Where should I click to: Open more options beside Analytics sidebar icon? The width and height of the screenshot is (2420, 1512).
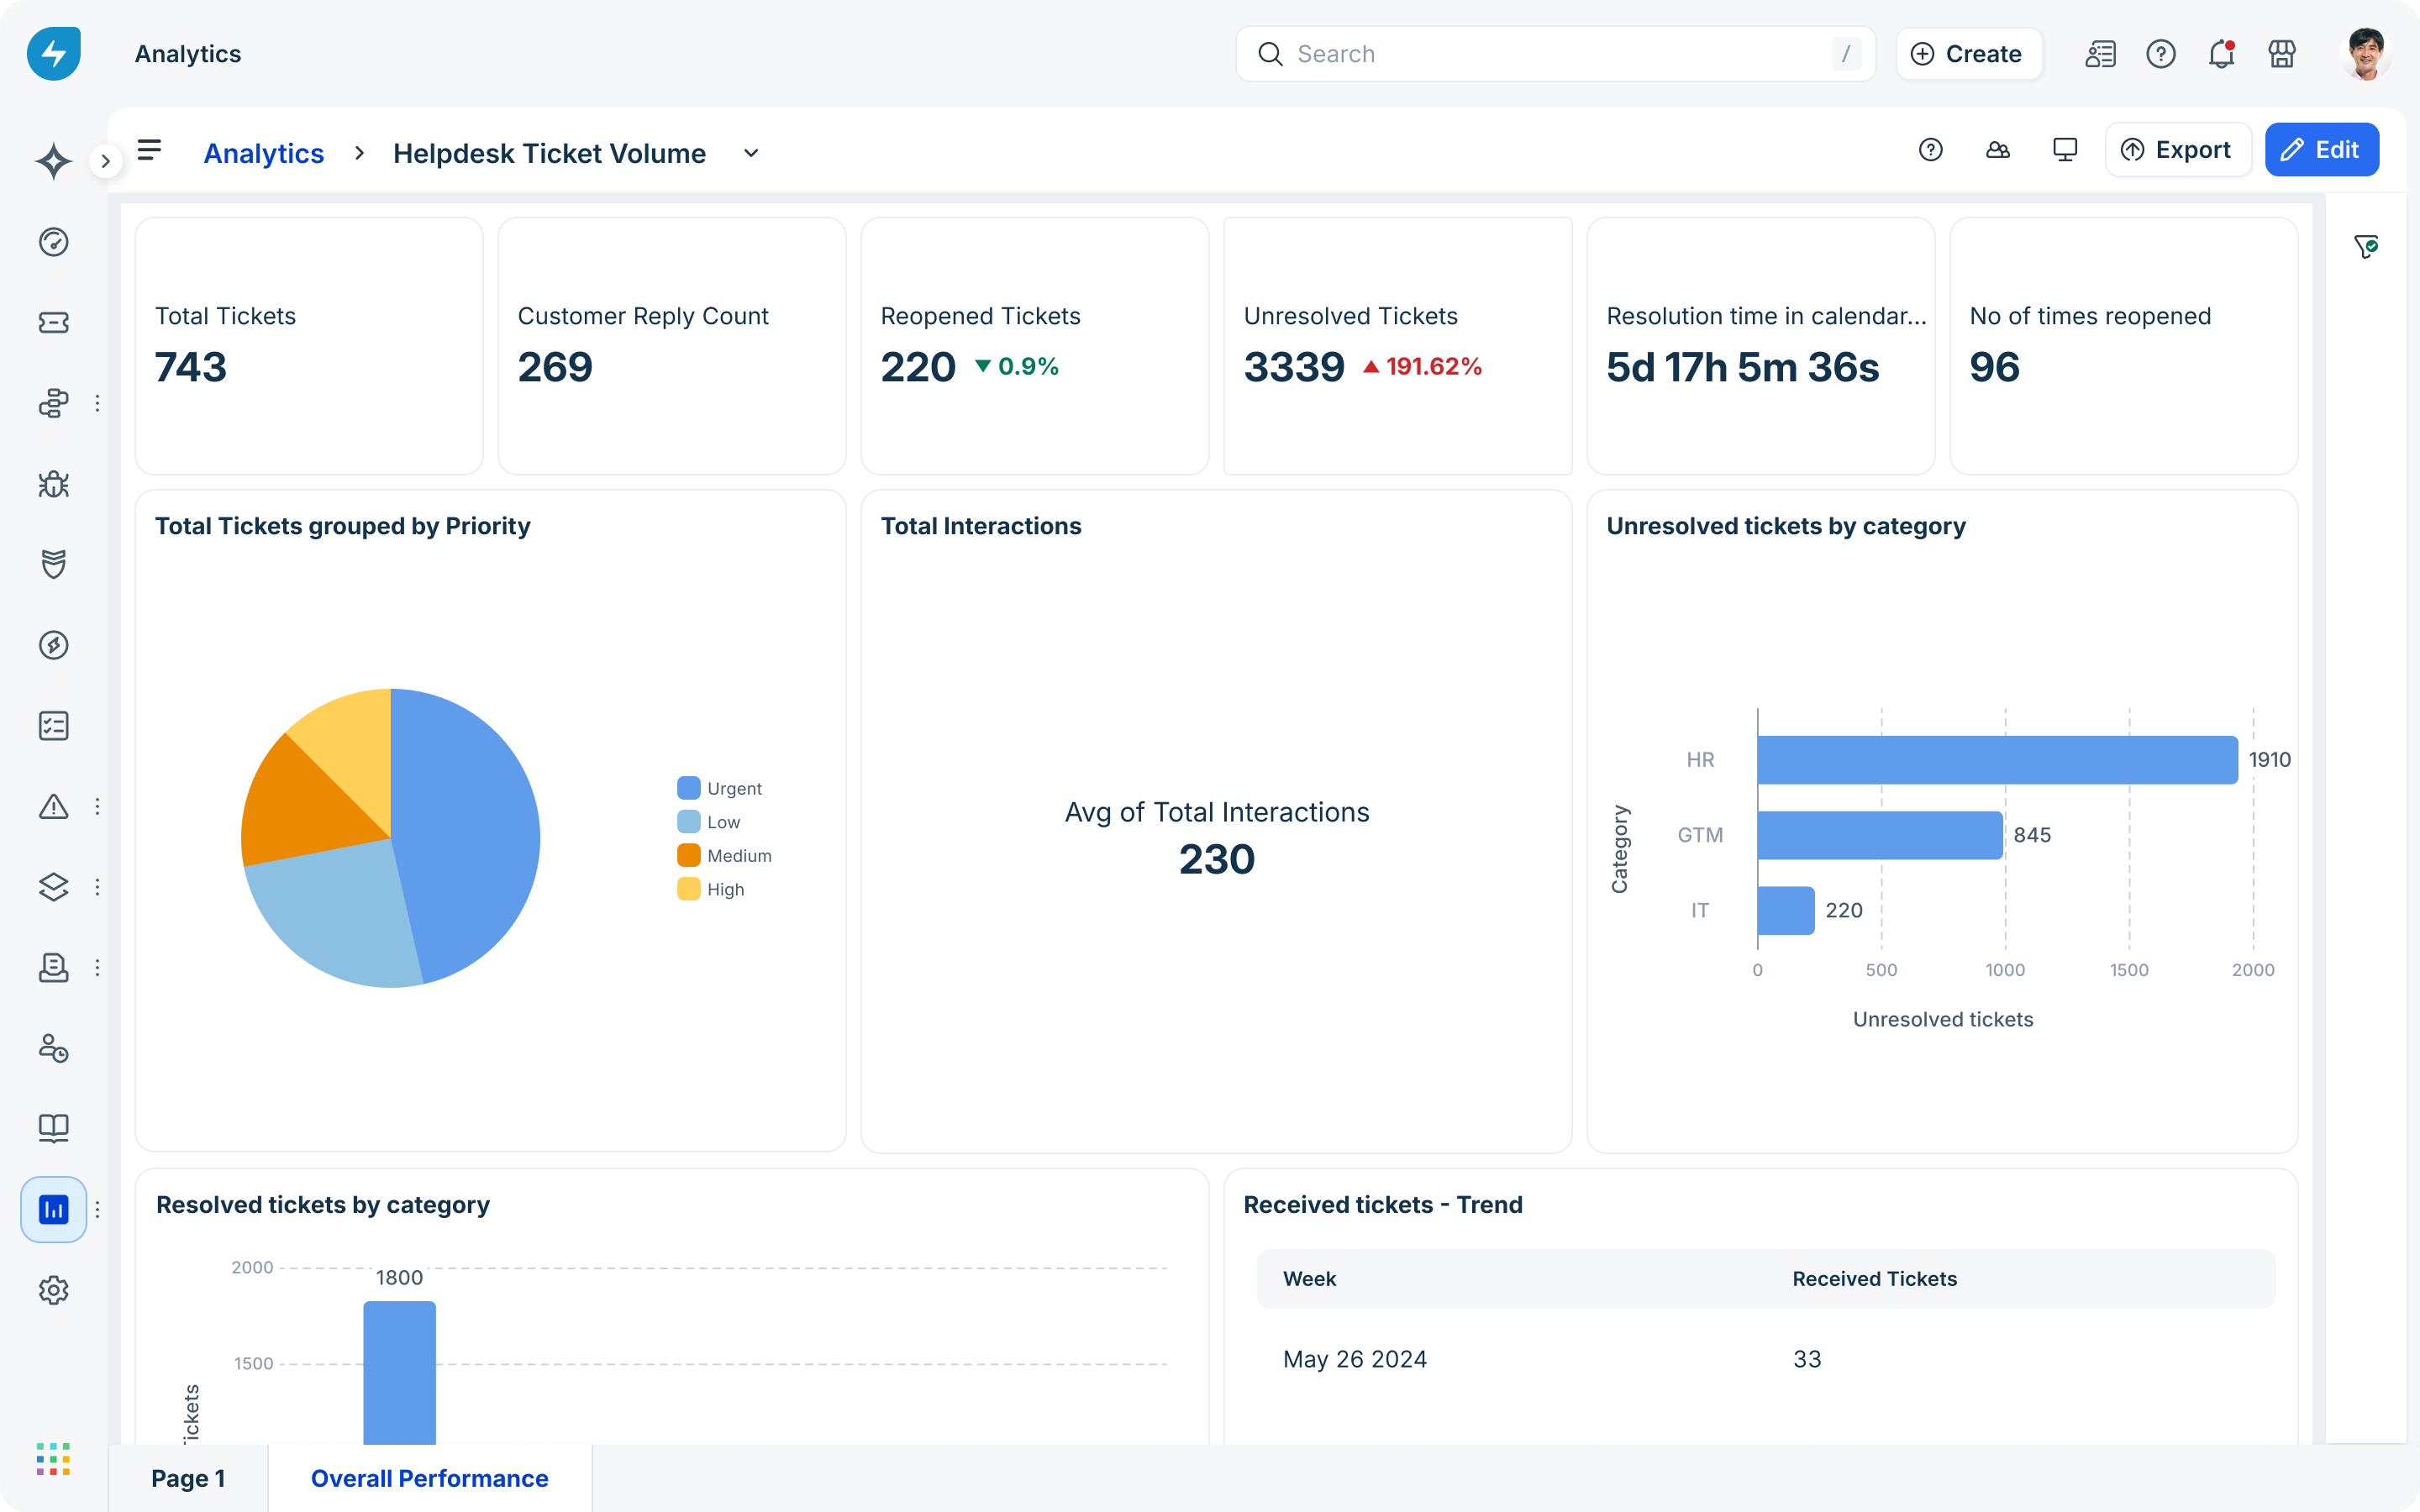click(97, 1210)
